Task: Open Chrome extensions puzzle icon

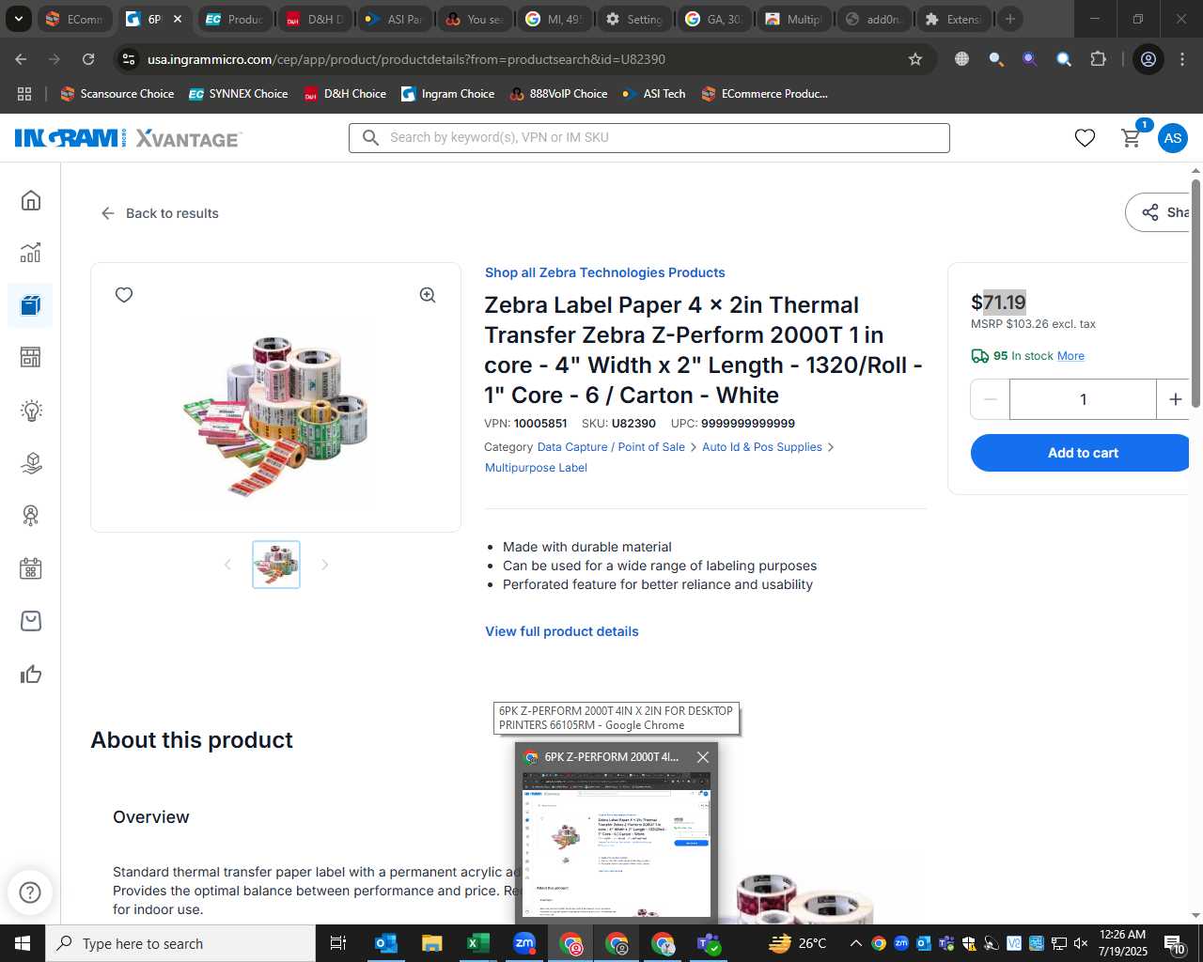Action: click(1098, 59)
